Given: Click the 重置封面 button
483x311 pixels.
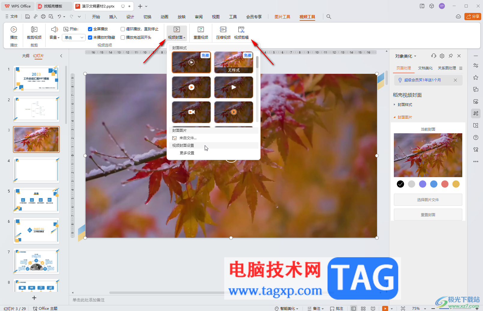Looking at the screenshot, I should pos(428,215).
